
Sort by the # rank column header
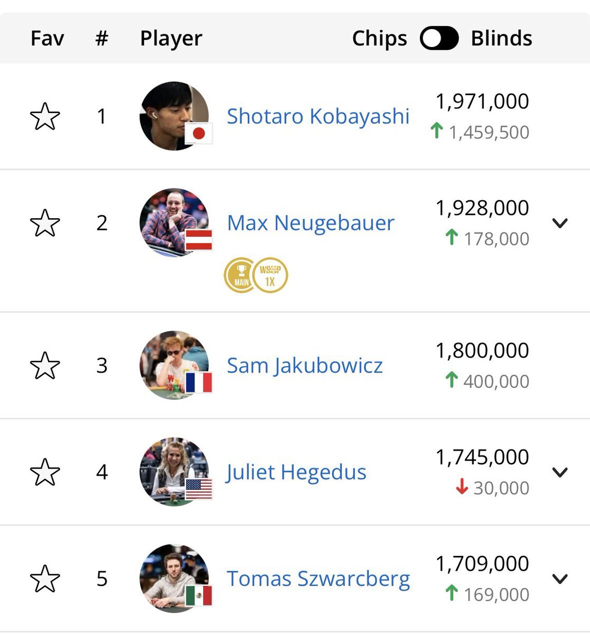(x=102, y=38)
